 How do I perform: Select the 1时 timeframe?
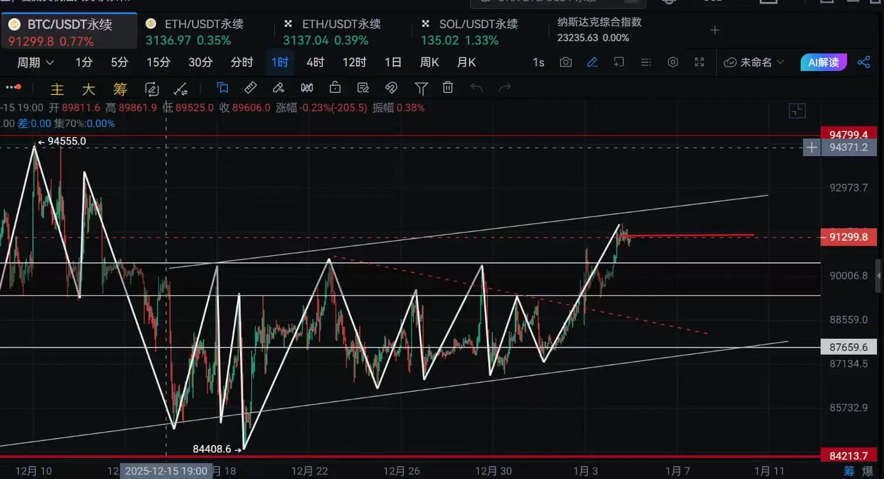(x=280, y=62)
